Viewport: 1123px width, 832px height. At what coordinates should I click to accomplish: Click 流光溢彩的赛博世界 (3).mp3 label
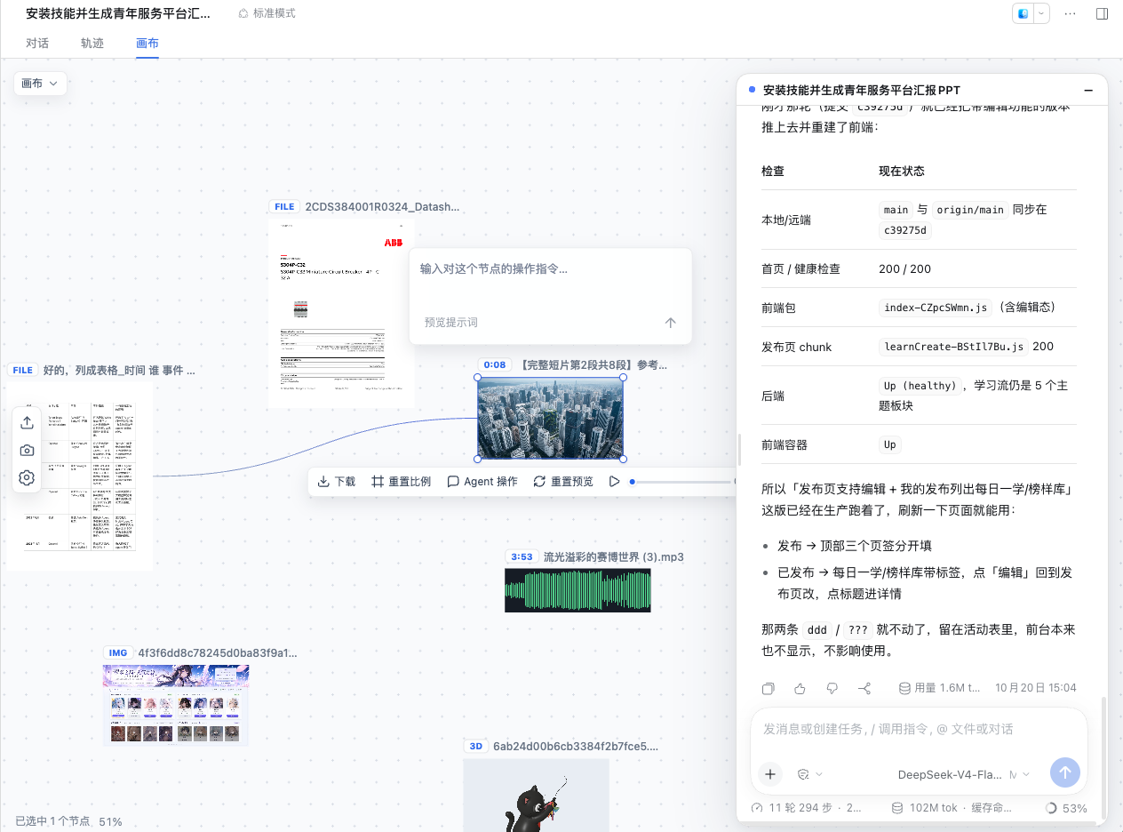tap(614, 556)
